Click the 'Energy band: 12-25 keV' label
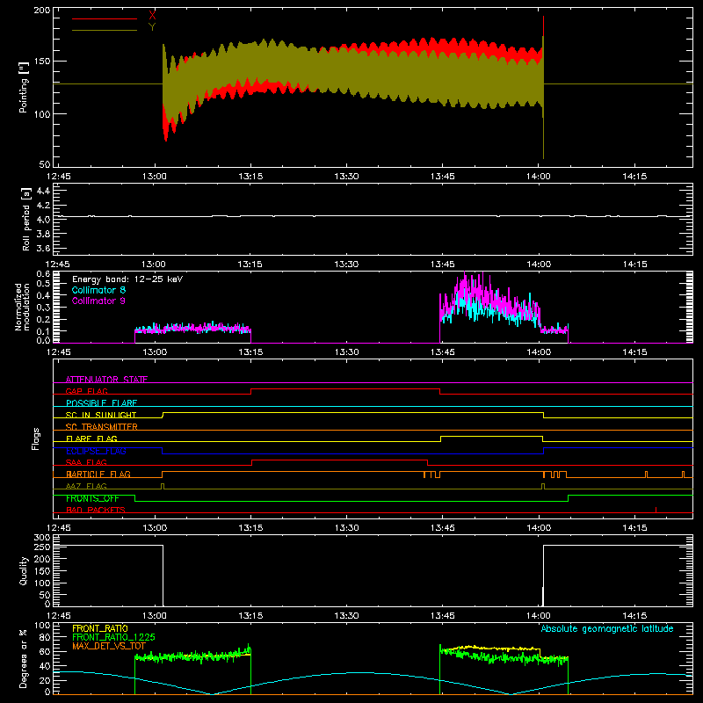The image size is (703, 703). (x=127, y=279)
